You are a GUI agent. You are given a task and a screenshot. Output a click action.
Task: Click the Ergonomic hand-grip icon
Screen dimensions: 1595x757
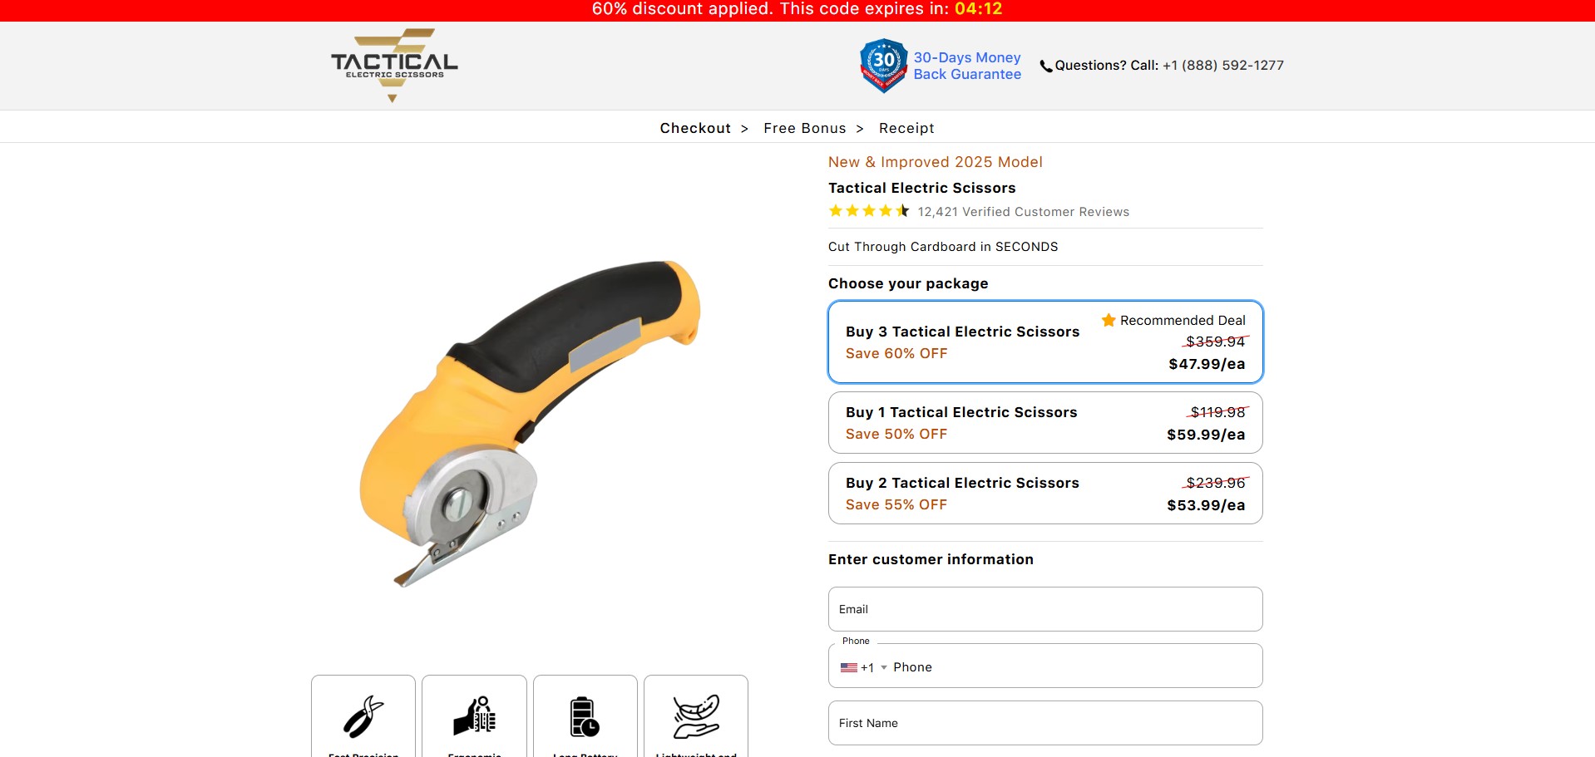(475, 715)
